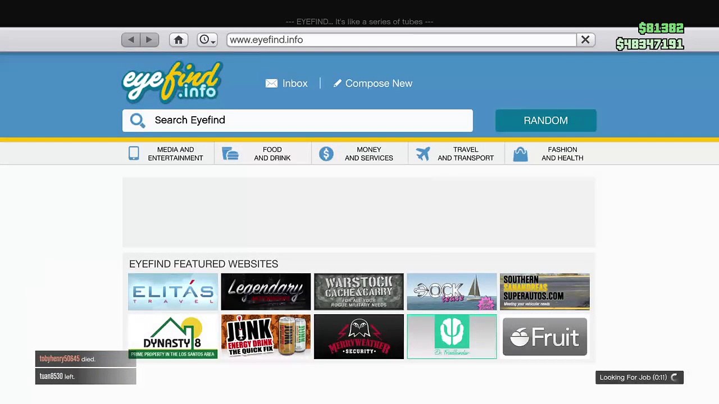Click the Food and Drink icon

pos(230,154)
